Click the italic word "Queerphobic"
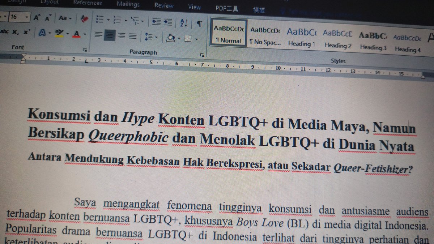The height and width of the screenshot is (244, 434). point(128,137)
